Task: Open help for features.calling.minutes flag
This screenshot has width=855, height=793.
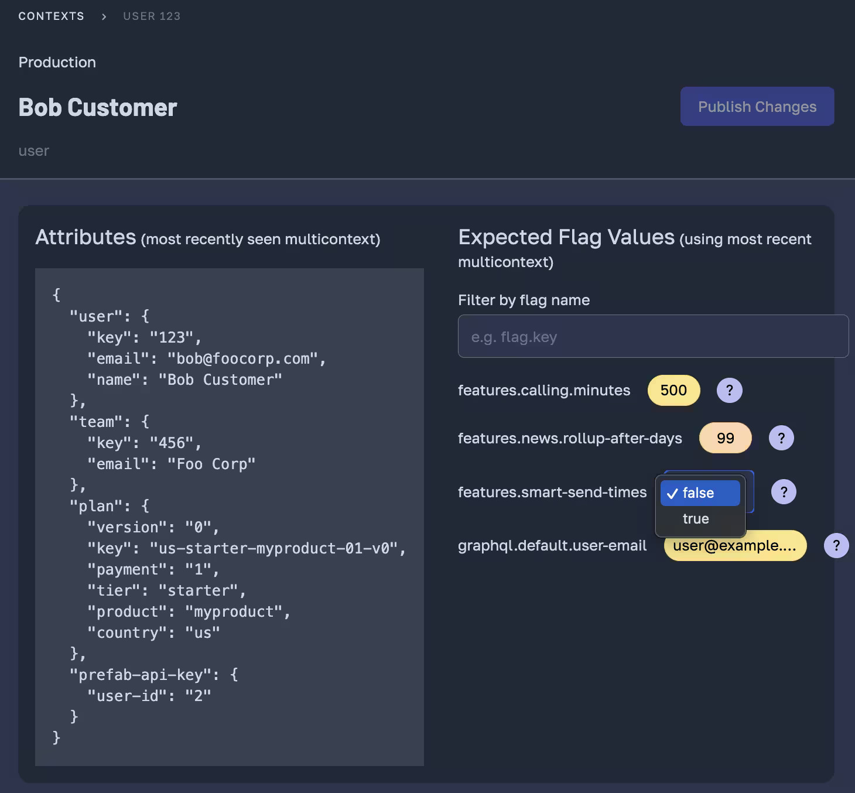Action: point(729,391)
